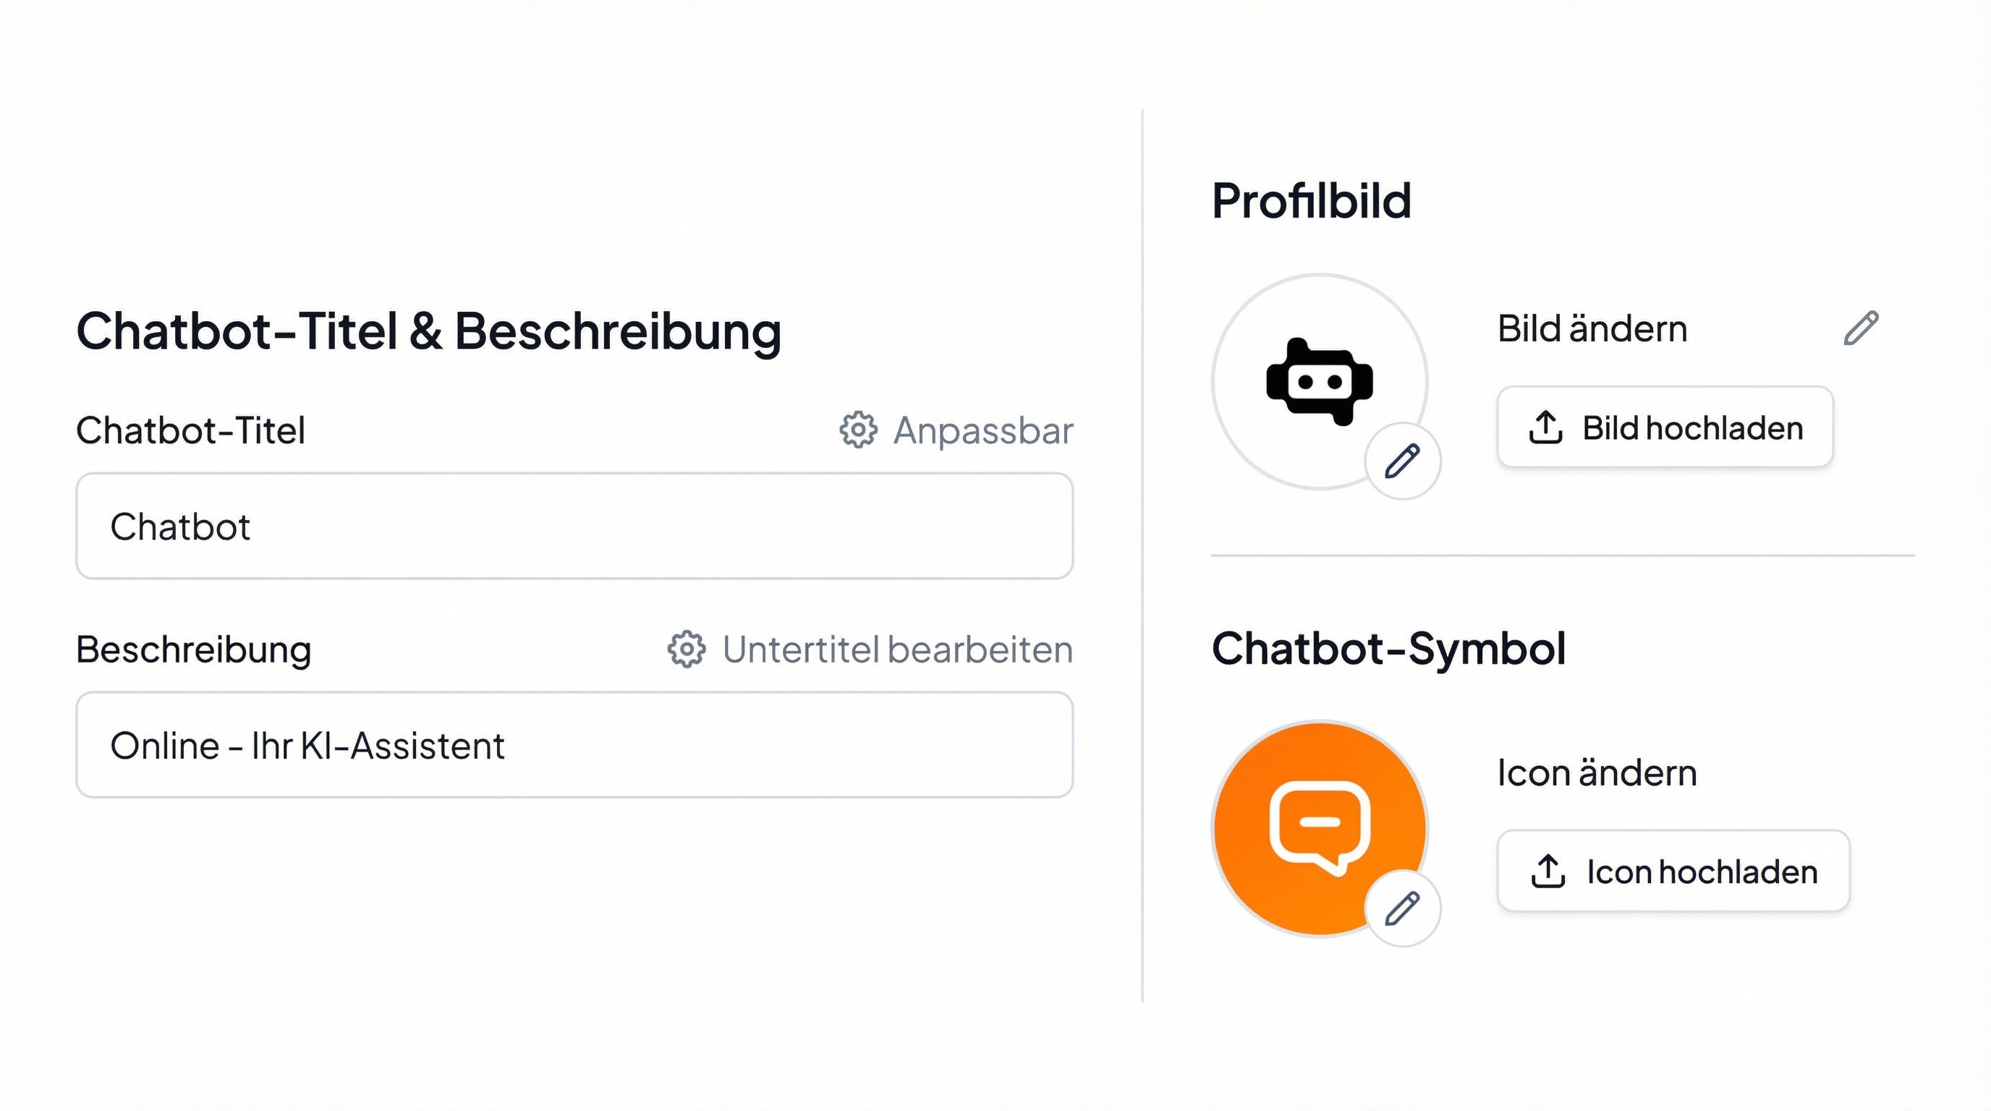Click upload arrow icon in Bild hochladen

[x=1545, y=427]
